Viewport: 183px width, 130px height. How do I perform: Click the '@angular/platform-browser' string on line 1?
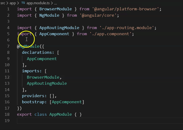[125, 9]
